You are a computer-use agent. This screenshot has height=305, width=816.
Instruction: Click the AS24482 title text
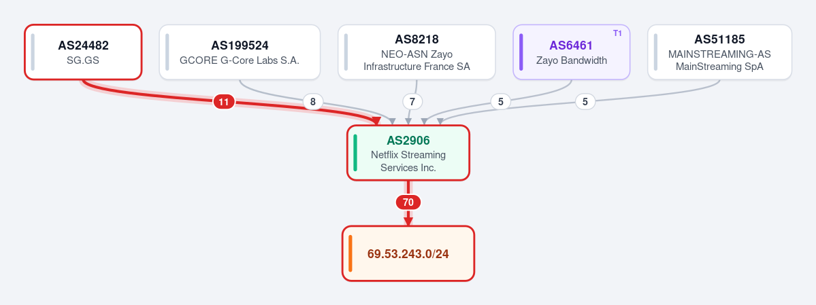83,46
